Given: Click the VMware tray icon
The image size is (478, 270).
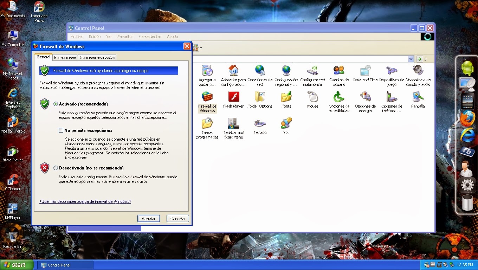Looking at the screenshot, I should tap(433, 265).
